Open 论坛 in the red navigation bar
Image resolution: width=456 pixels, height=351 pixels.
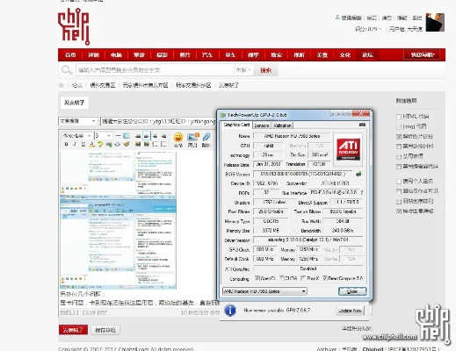coord(367,54)
